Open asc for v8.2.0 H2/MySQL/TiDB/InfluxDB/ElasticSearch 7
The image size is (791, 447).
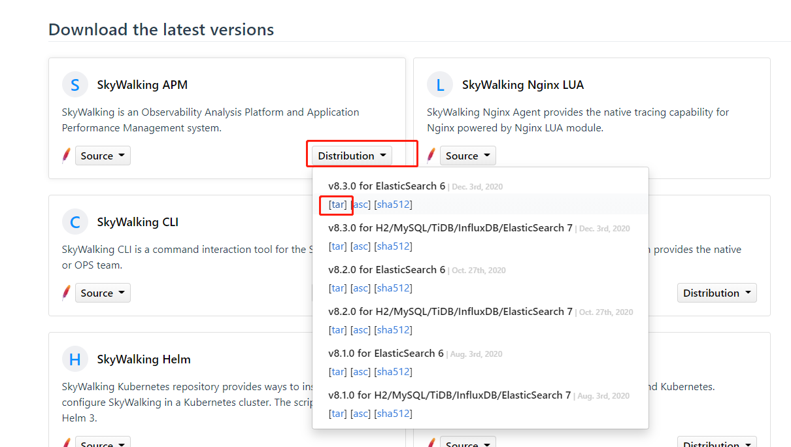click(x=361, y=330)
